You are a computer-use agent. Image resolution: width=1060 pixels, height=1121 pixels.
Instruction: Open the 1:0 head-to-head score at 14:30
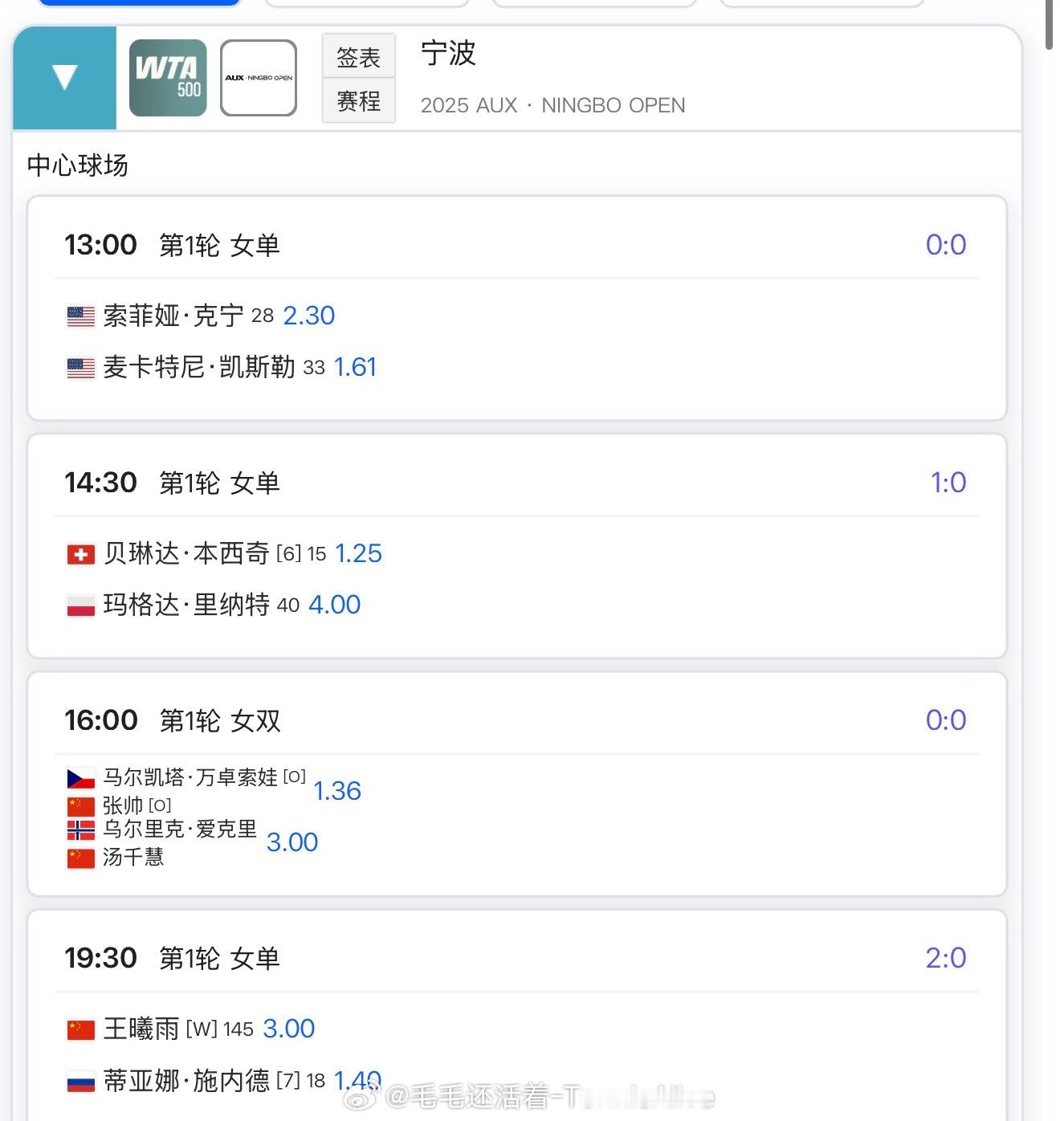tap(948, 483)
